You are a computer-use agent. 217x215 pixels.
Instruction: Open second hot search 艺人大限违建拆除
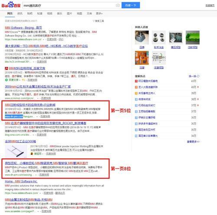[148, 87]
